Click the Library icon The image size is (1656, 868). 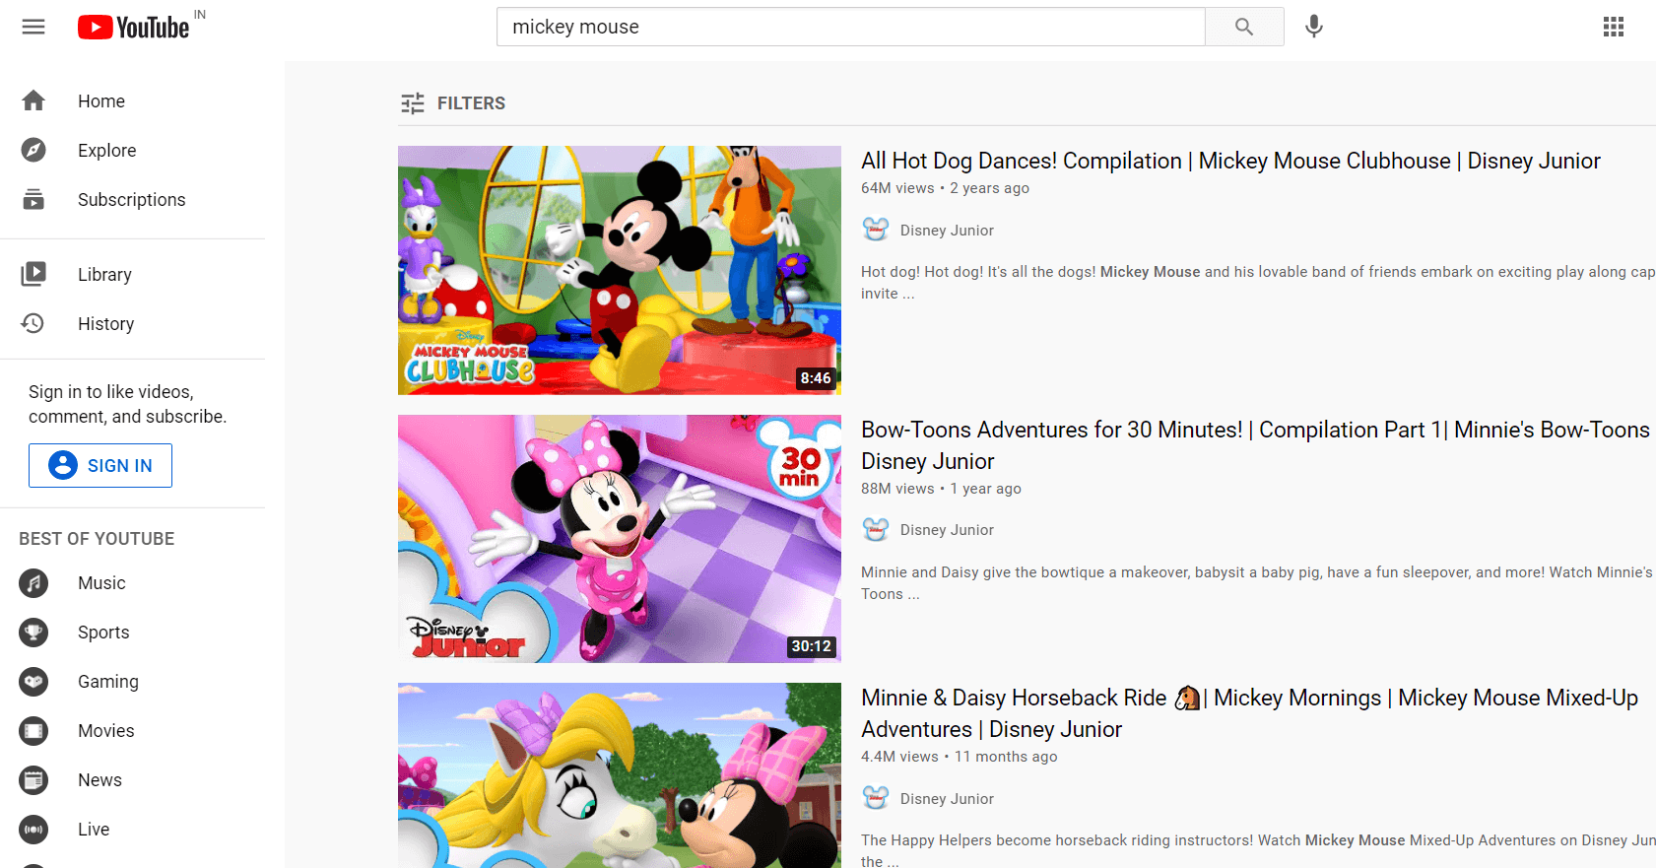(33, 274)
